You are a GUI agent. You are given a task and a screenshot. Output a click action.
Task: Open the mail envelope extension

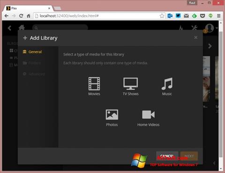[x=186, y=16]
